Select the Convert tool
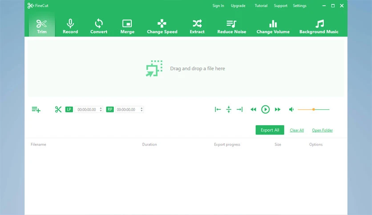This screenshot has height=215, width=372. pos(99,26)
